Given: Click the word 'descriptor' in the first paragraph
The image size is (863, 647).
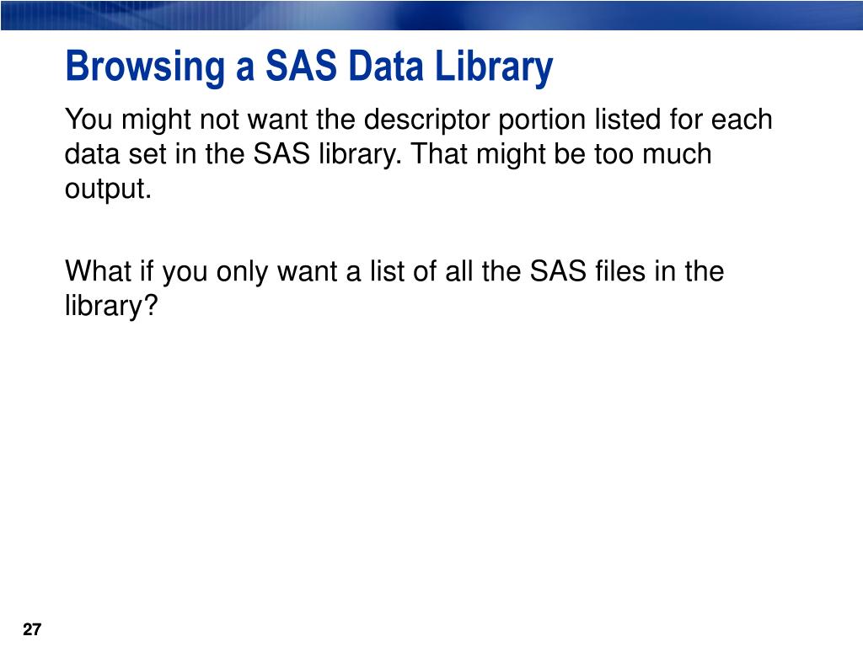Looking at the screenshot, I should [426, 120].
